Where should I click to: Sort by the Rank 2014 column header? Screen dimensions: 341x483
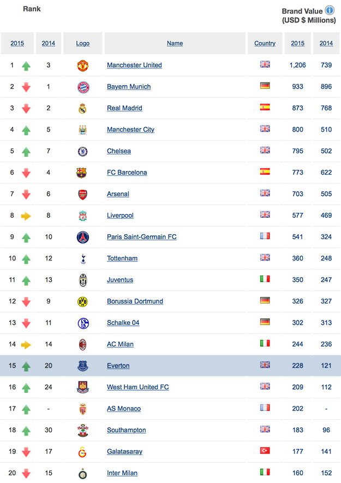click(x=49, y=44)
